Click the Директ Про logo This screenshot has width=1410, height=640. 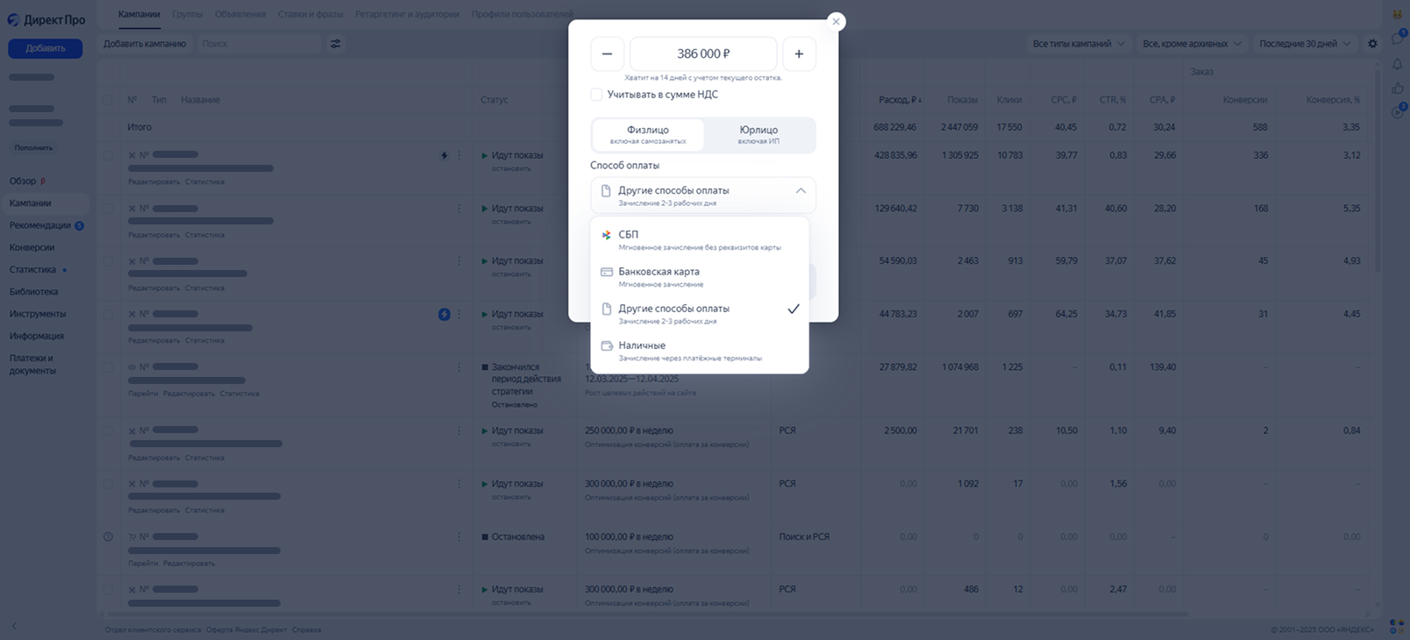[46, 19]
